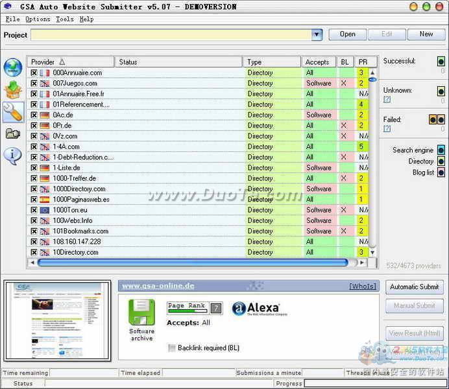Toggle the 1-4A.com provider checkbox
The height and width of the screenshot is (389, 449).
point(34,147)
